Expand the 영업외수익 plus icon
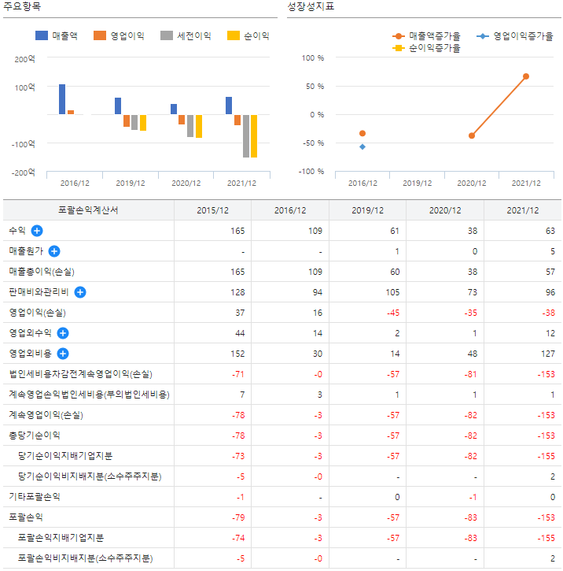Screen dimensions: 563x571 point(63,333)
